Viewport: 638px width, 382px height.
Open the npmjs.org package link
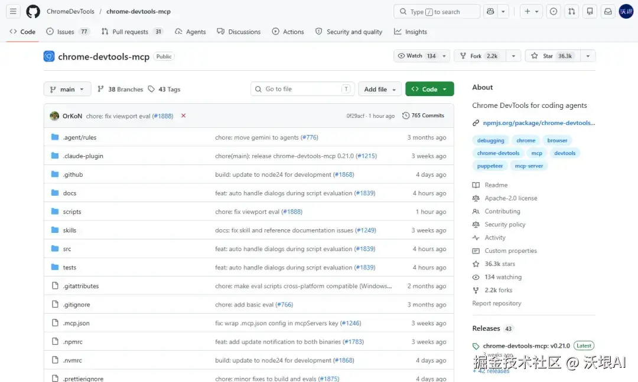[539, 123]
